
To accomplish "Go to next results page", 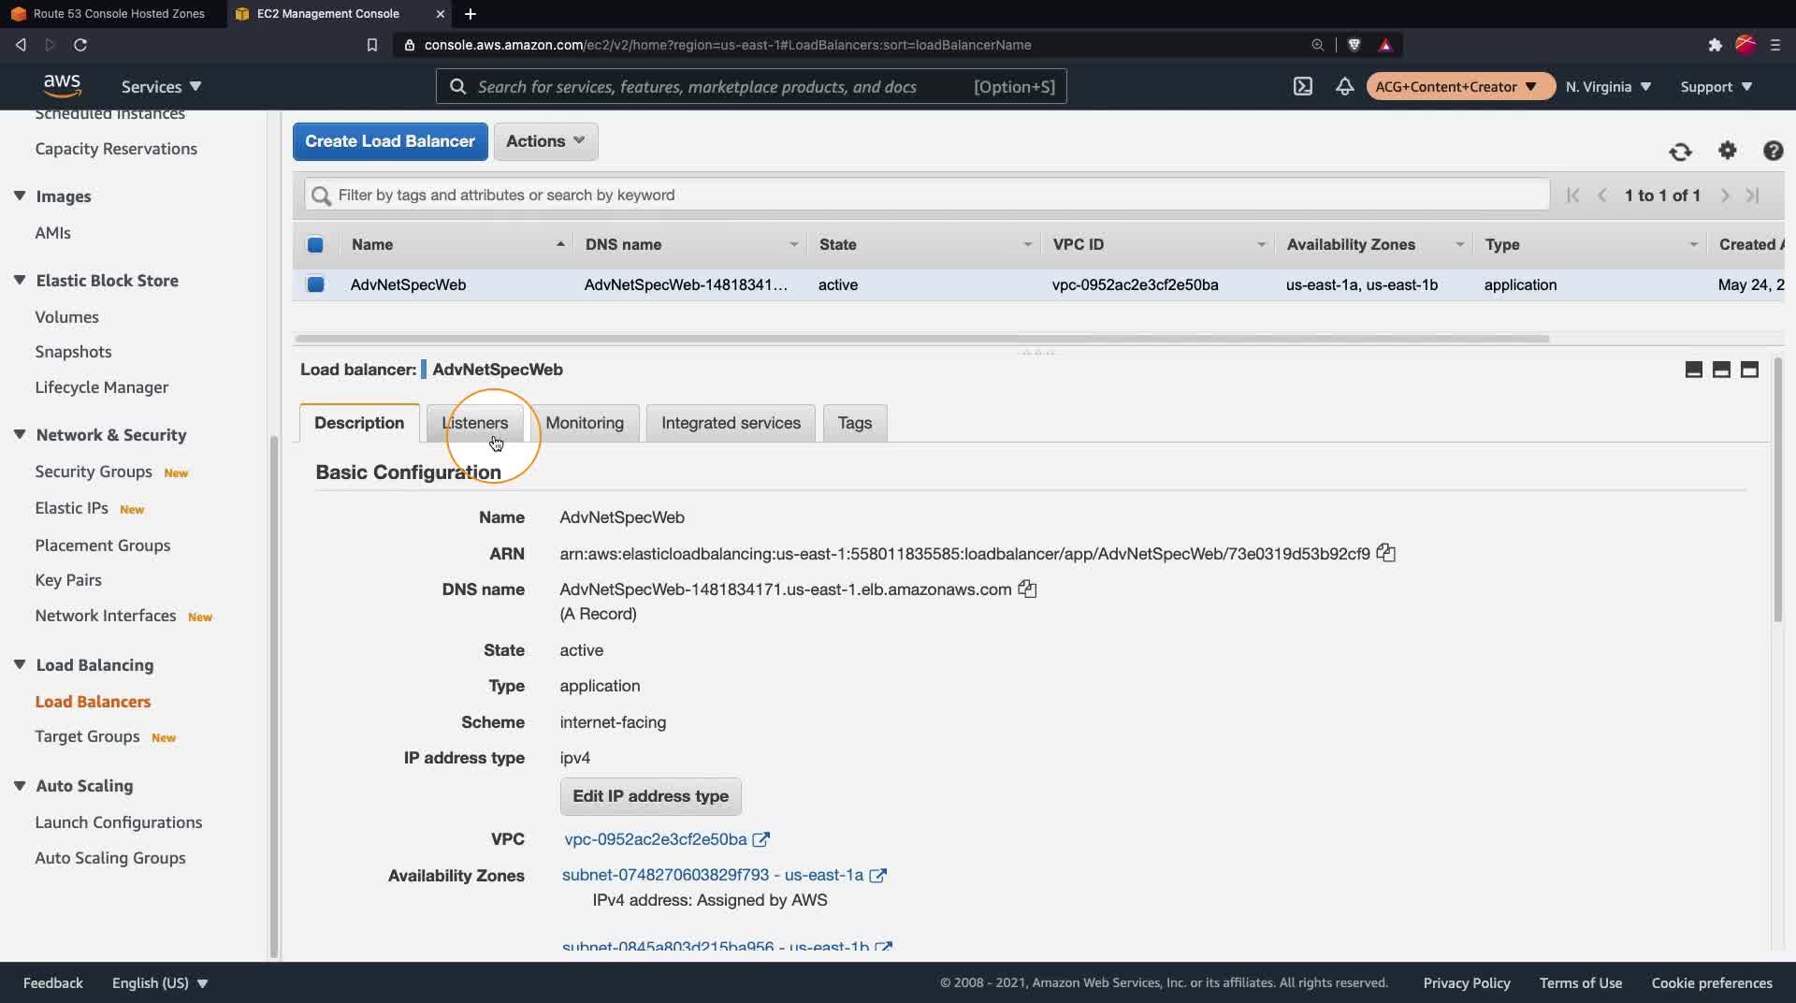I will coord(1725,195).
